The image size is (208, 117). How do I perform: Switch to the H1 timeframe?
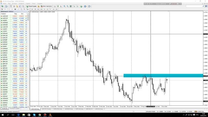[45, 9]
